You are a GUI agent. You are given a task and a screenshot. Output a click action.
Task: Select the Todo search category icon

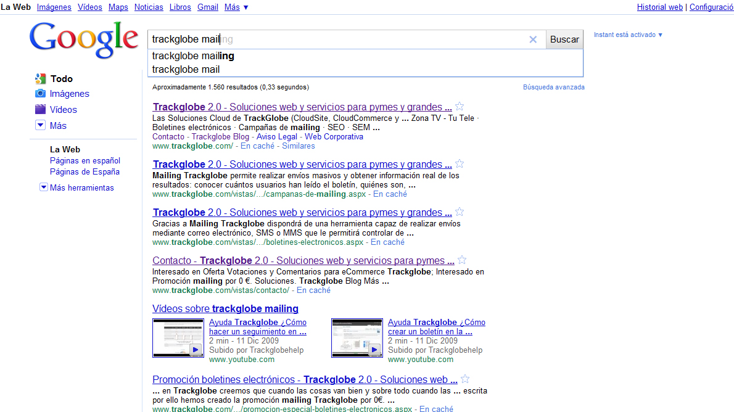pos(40,79)
